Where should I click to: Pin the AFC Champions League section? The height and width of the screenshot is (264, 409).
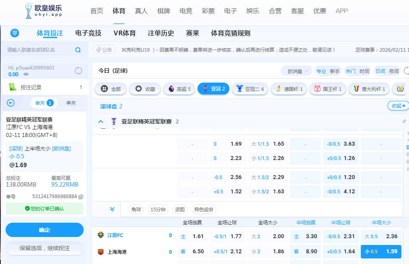[404, 121]
